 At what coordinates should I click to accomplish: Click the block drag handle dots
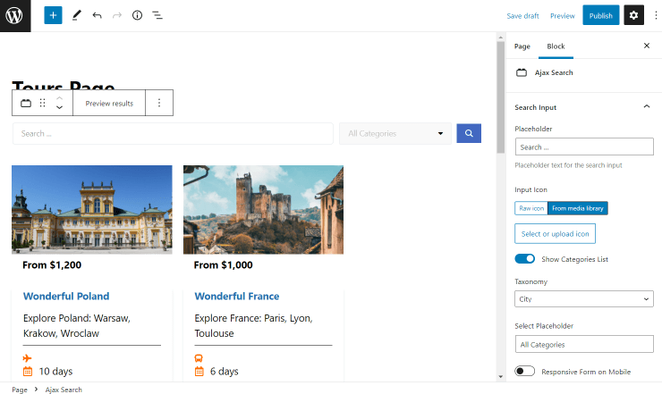pyautogui.click(x=43, y=103)
